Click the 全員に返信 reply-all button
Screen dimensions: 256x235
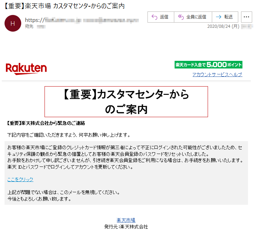coord(193,17)
